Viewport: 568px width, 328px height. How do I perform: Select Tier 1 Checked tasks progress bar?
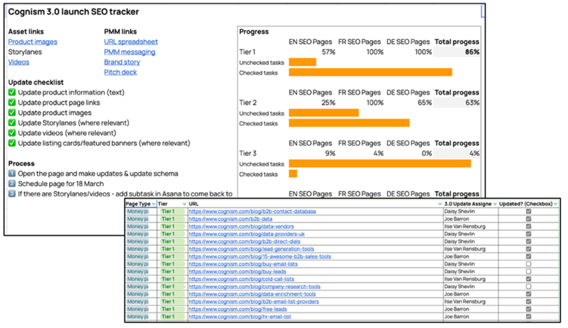tap(370, 72)
